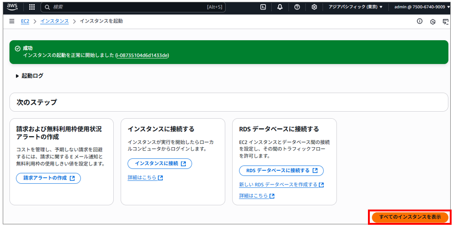Click the 成功 status text
This screenshot has height=228, width=453.
(x=27, y=48)
